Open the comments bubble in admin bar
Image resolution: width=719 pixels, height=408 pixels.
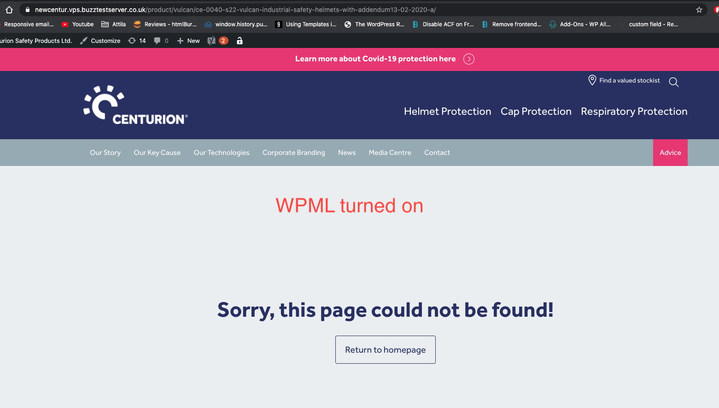[161, 41]
